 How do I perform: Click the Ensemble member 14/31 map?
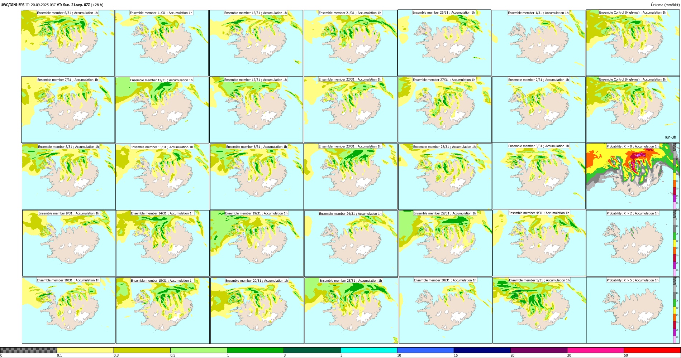click(163, 243)
